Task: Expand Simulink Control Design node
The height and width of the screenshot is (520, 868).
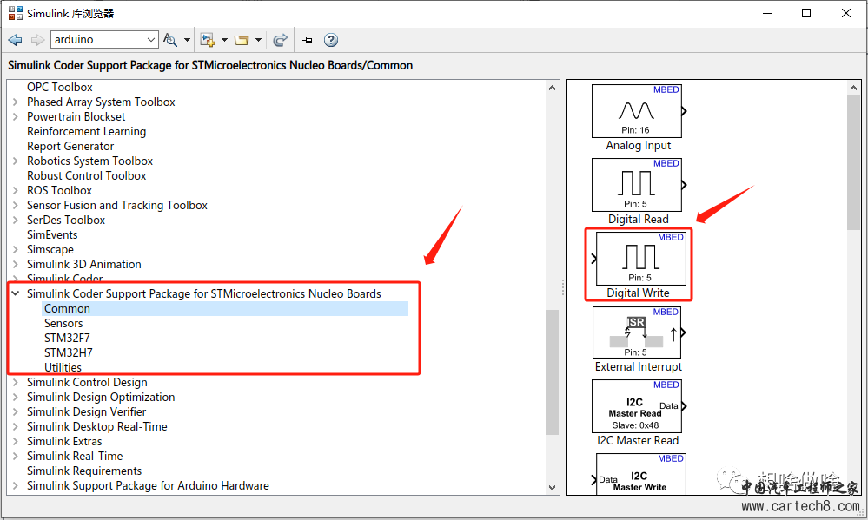Action: [16, 382]
